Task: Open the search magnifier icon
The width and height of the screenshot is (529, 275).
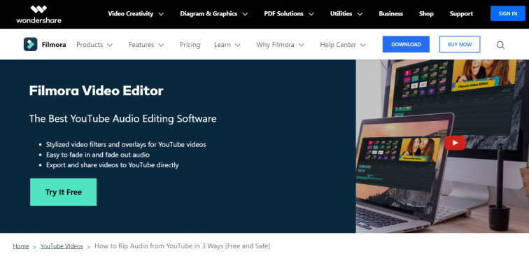Action: coord(500,45)
